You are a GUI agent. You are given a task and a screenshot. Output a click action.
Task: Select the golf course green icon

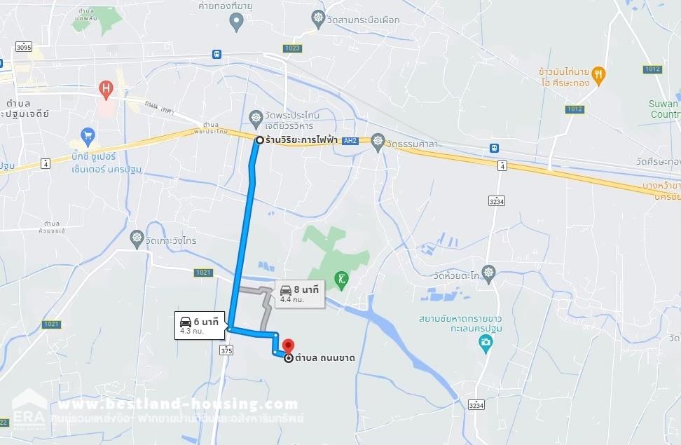pyautogui.click(x=341, y=280)
